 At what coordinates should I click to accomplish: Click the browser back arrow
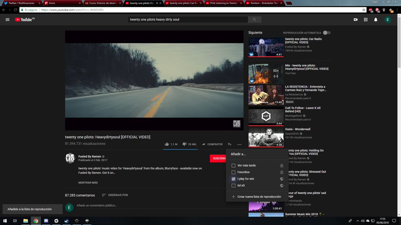[x=4, y=10]
